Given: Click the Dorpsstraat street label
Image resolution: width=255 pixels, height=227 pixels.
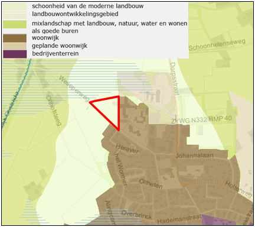Looking at the screenshot, I should (174, 79).
